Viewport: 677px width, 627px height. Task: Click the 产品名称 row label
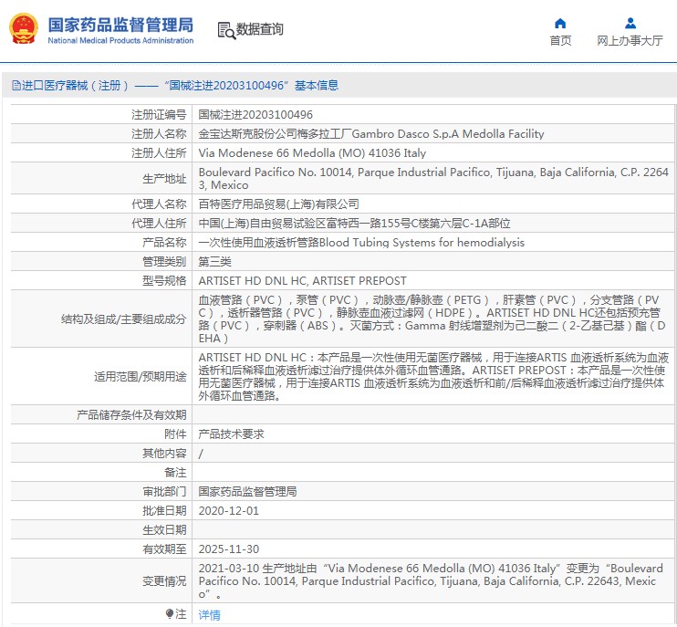[164, 242]
